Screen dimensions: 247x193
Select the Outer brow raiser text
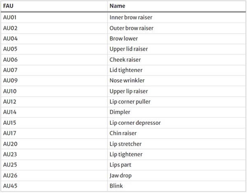pos(131,28)
